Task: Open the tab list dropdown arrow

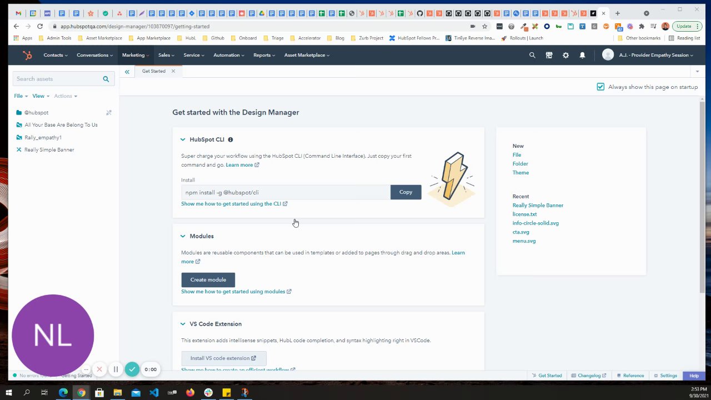Action: [x=697, y=72]
